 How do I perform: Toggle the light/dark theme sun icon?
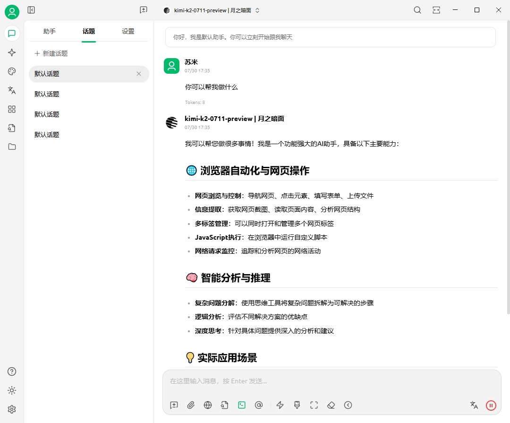coord(12,390)
